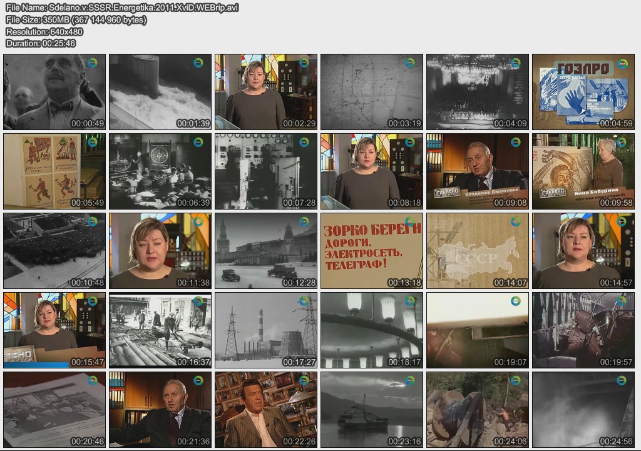Click the channel logo on the 00:14:07 СССР map frame
The height and width of the screenshot is (451, 641).
[516, 222]
